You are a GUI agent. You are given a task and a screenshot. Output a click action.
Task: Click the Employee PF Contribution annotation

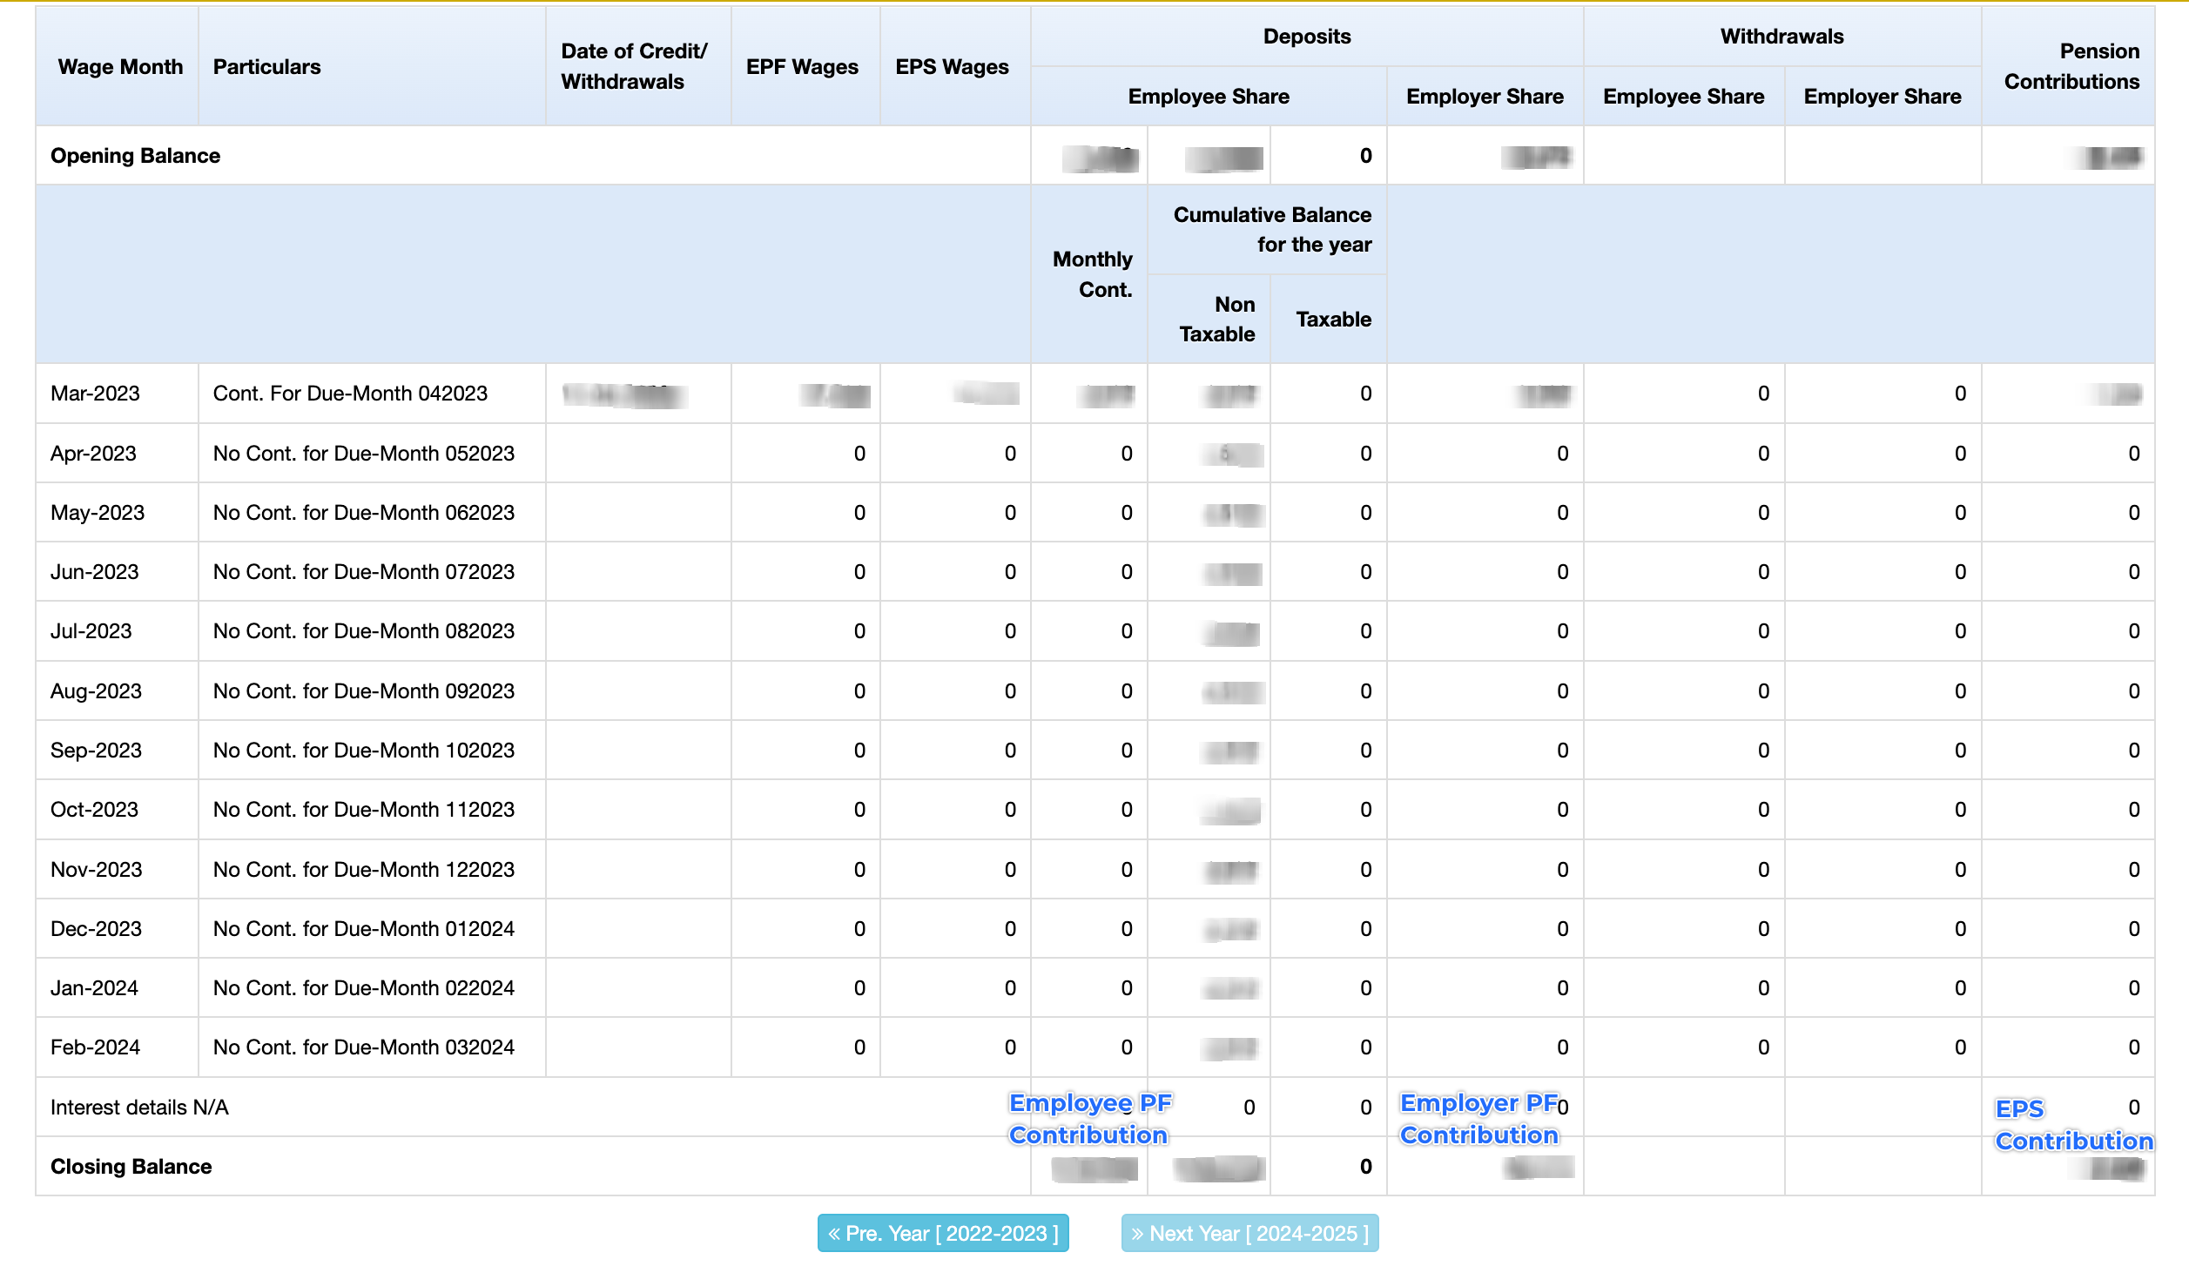pos(1089,1119)
